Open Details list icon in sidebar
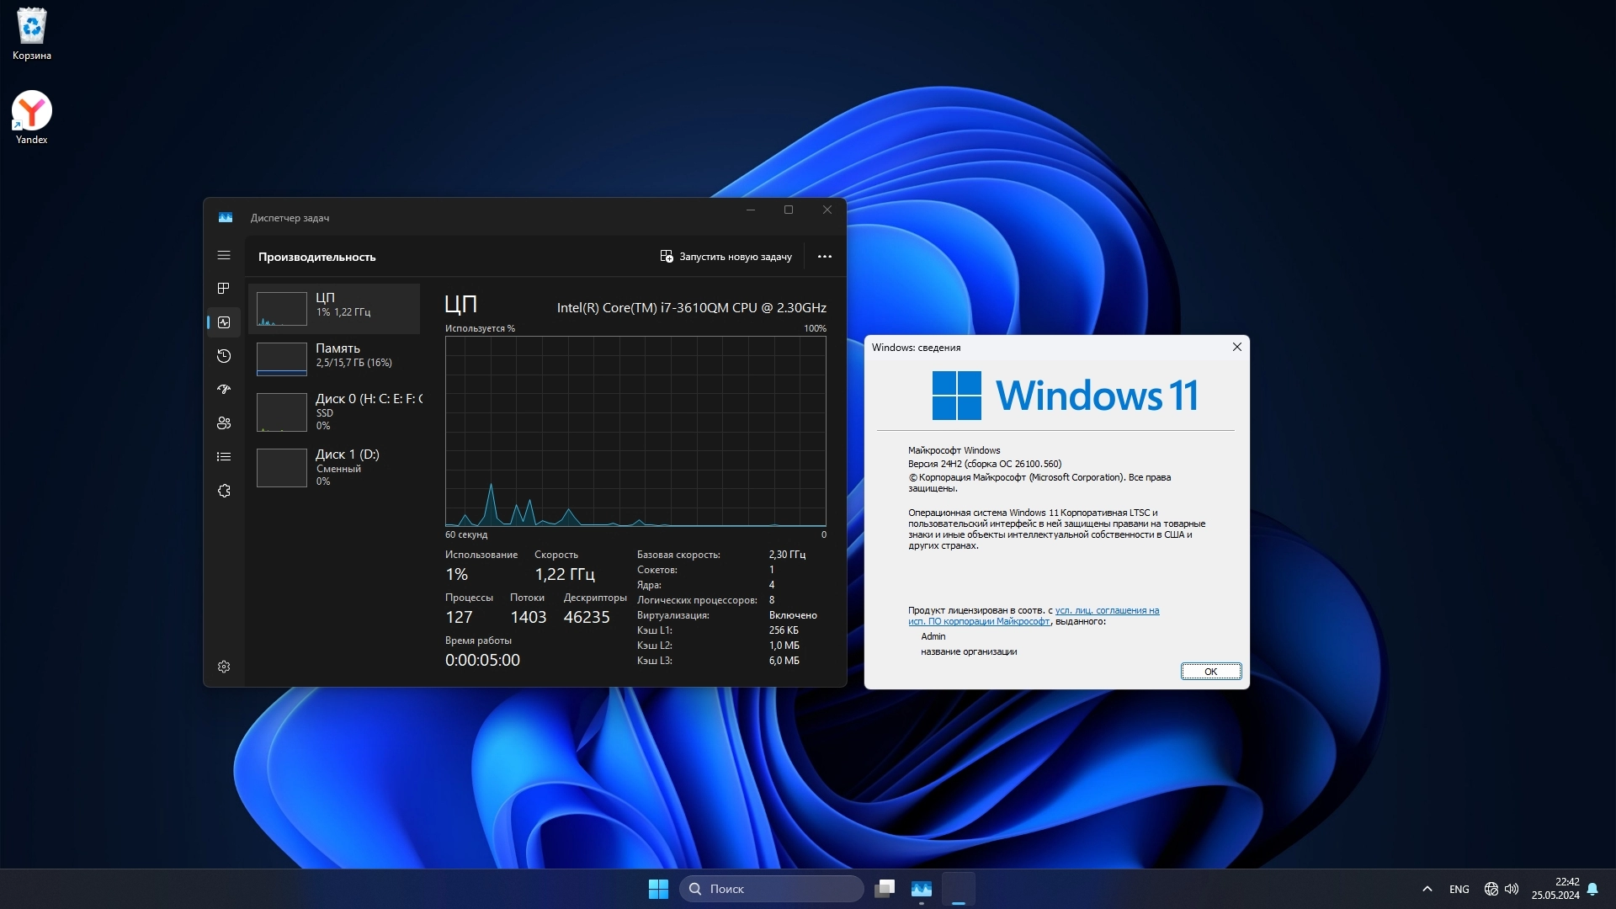 (x=223, y=457)
